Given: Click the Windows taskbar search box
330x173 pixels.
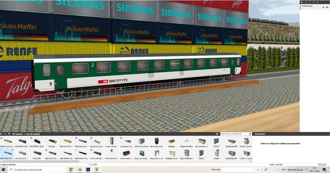Looking at the screenshot, I should 37,169.
